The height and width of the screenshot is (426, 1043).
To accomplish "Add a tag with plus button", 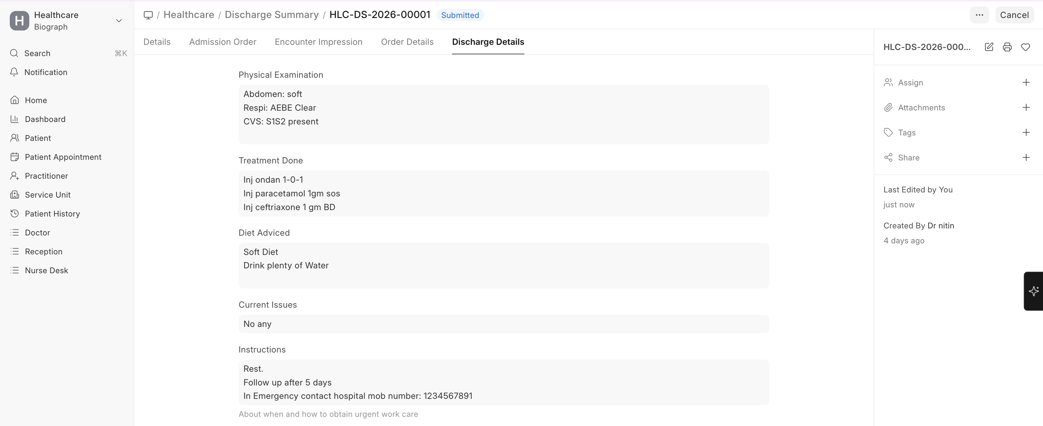I will point(1026,133).
